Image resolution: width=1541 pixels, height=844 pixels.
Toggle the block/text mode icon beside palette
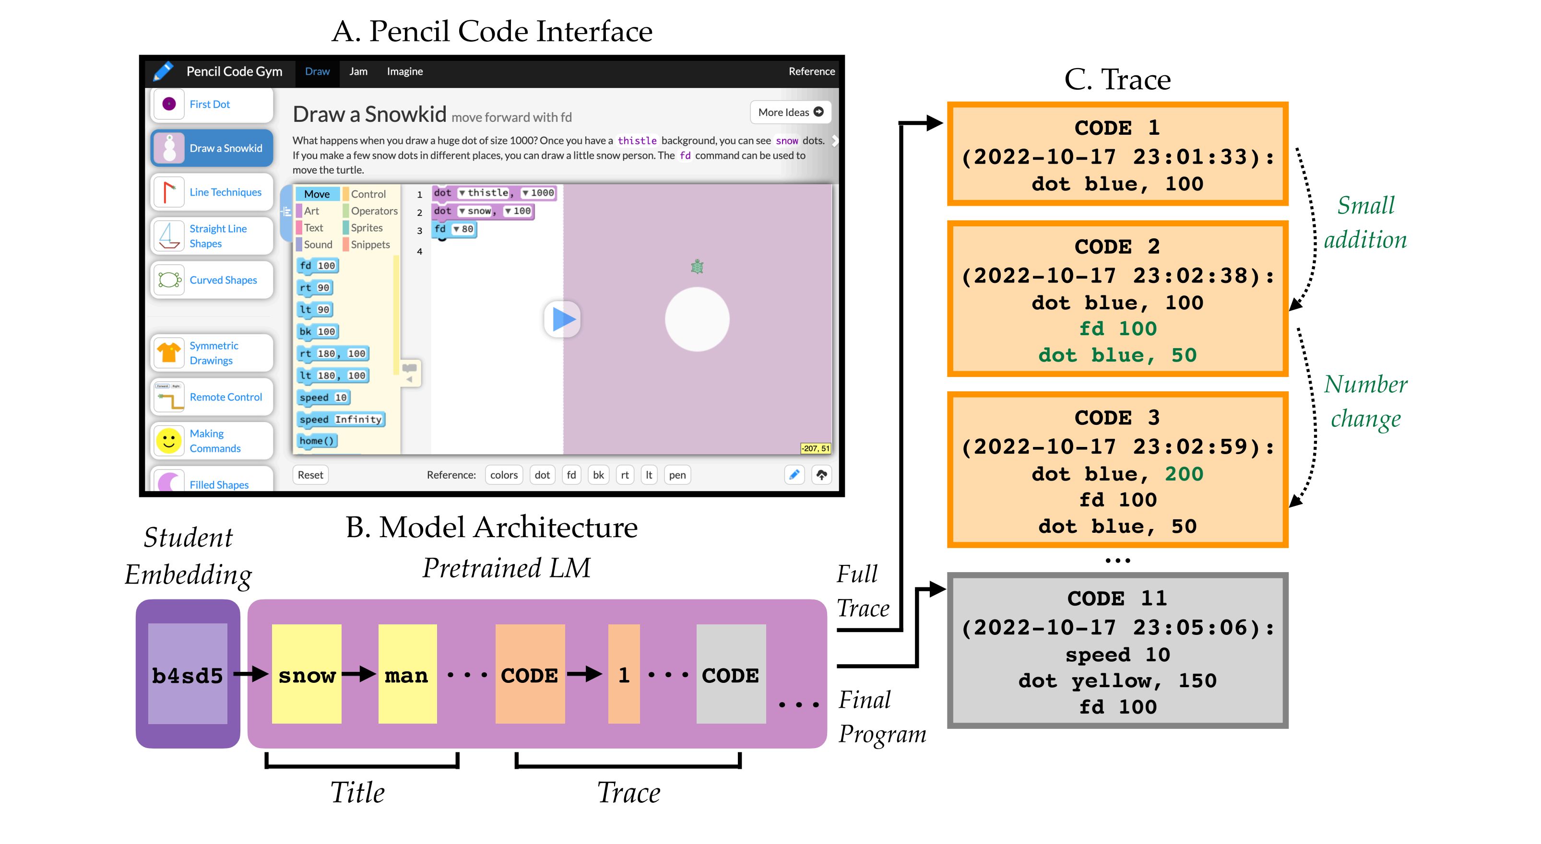point(286,211)
